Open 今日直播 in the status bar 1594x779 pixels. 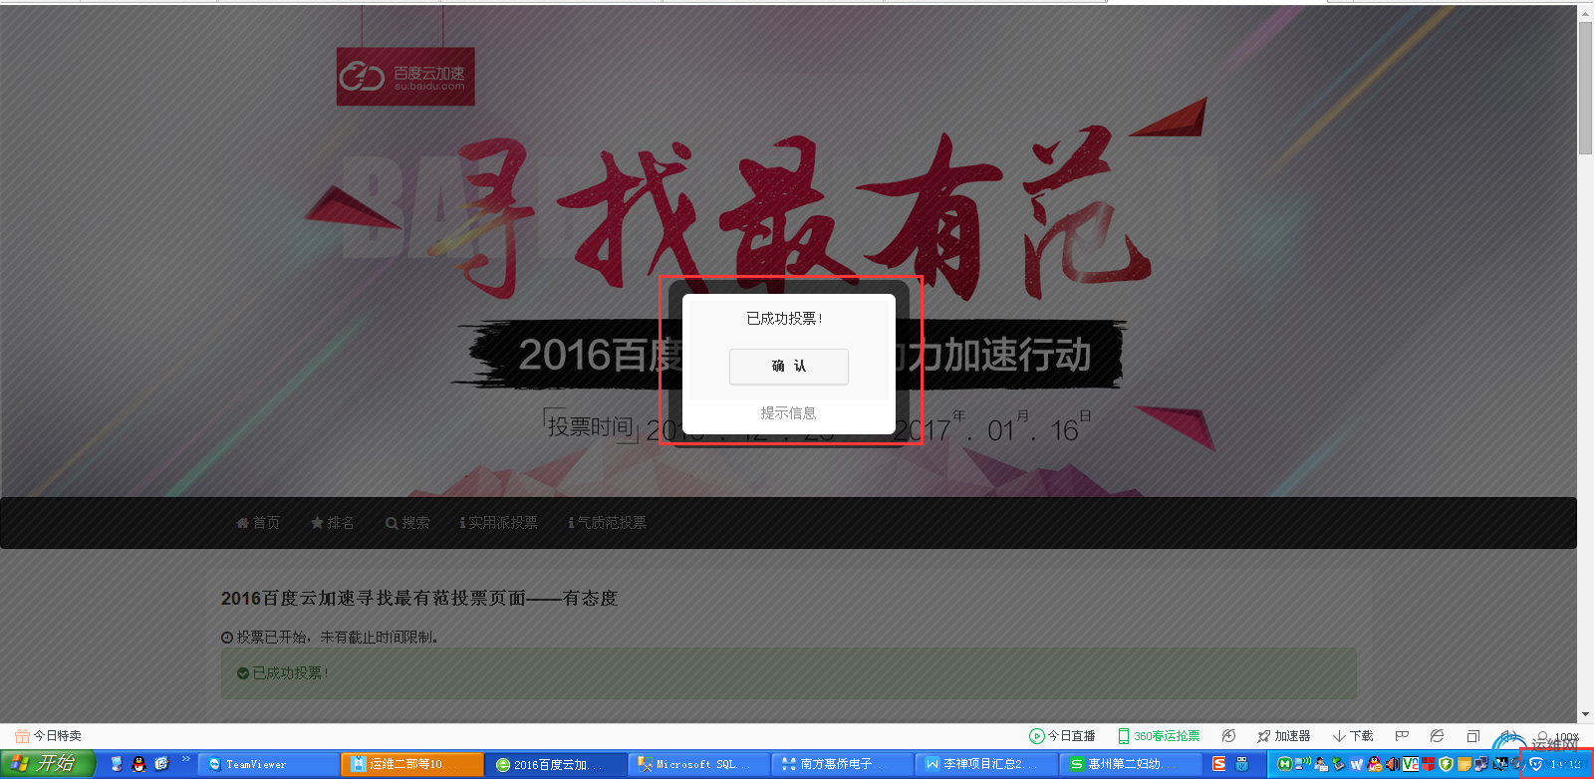tap(1062, 736)
